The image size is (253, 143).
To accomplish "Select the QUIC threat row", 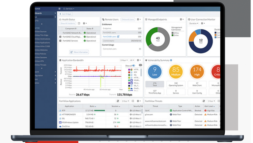I will click(182, 111).
